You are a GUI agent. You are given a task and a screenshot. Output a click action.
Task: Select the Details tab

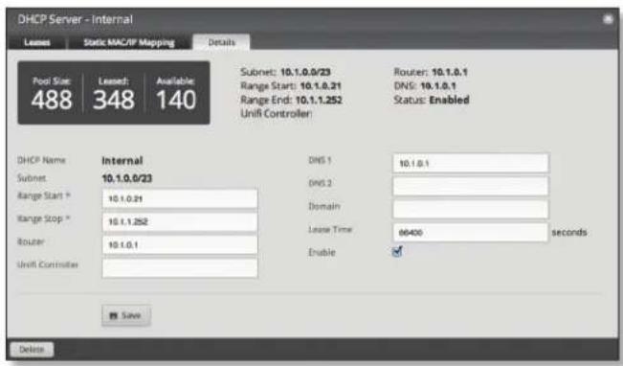(221, 42)
